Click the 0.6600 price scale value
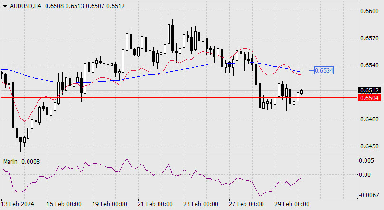384x210 pixels. [369, 11]
